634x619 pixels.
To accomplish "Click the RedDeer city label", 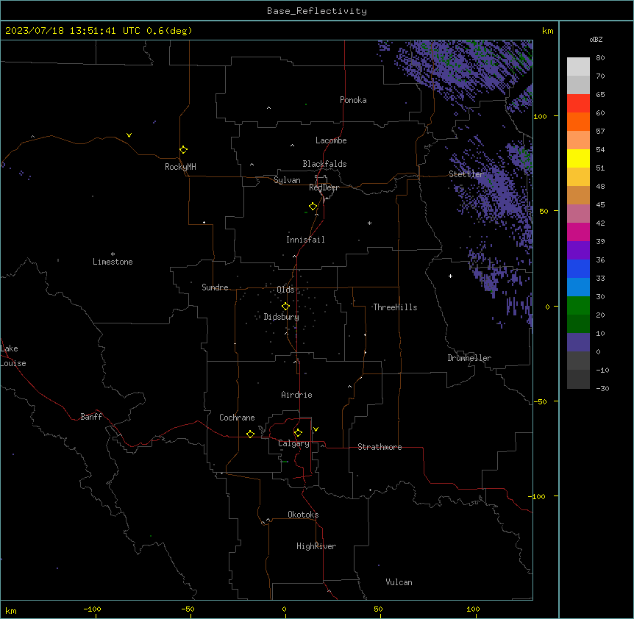I will click(x=324, y=187).
